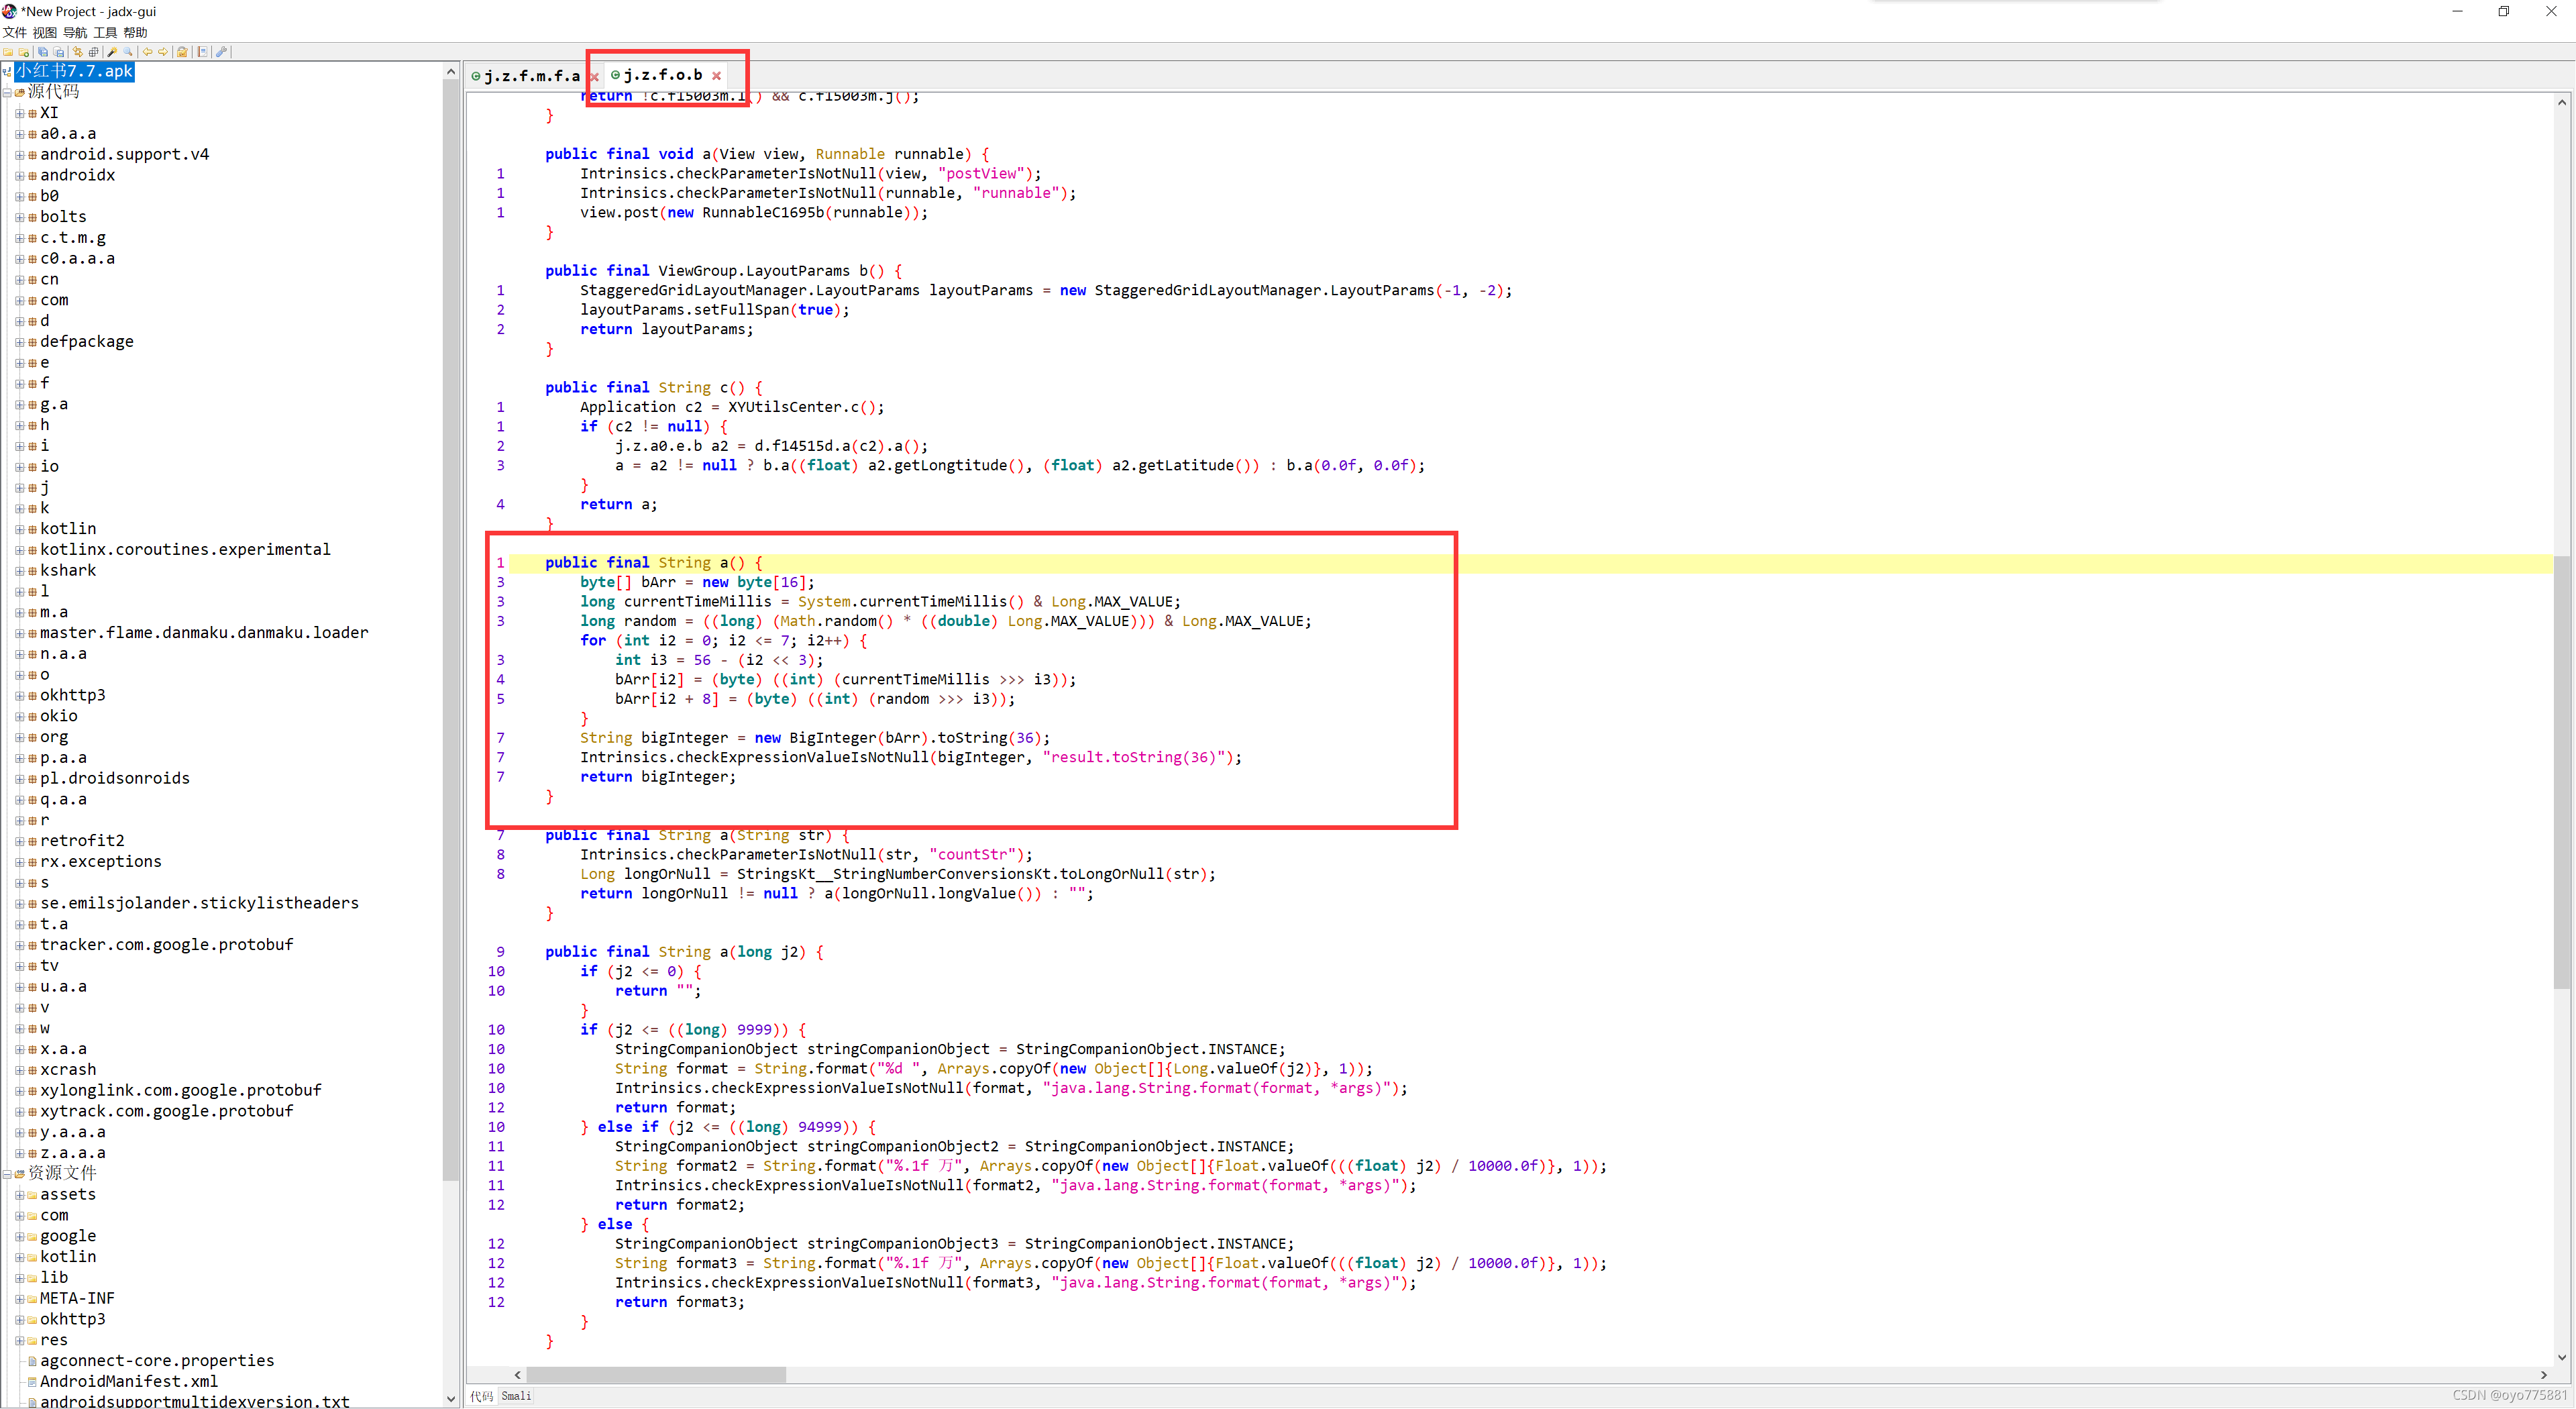Viewport: 2576px width, 1409px height.
Task: Click the save all icon
Action: [43, 52]
